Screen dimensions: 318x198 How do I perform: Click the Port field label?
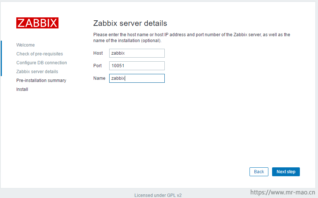coord(97,66)
